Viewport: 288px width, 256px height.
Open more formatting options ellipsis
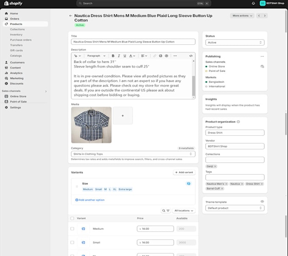[x=175, y=56]
